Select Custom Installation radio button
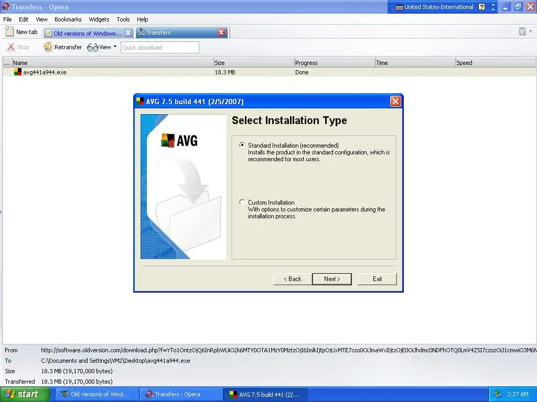 pos(242,202)
